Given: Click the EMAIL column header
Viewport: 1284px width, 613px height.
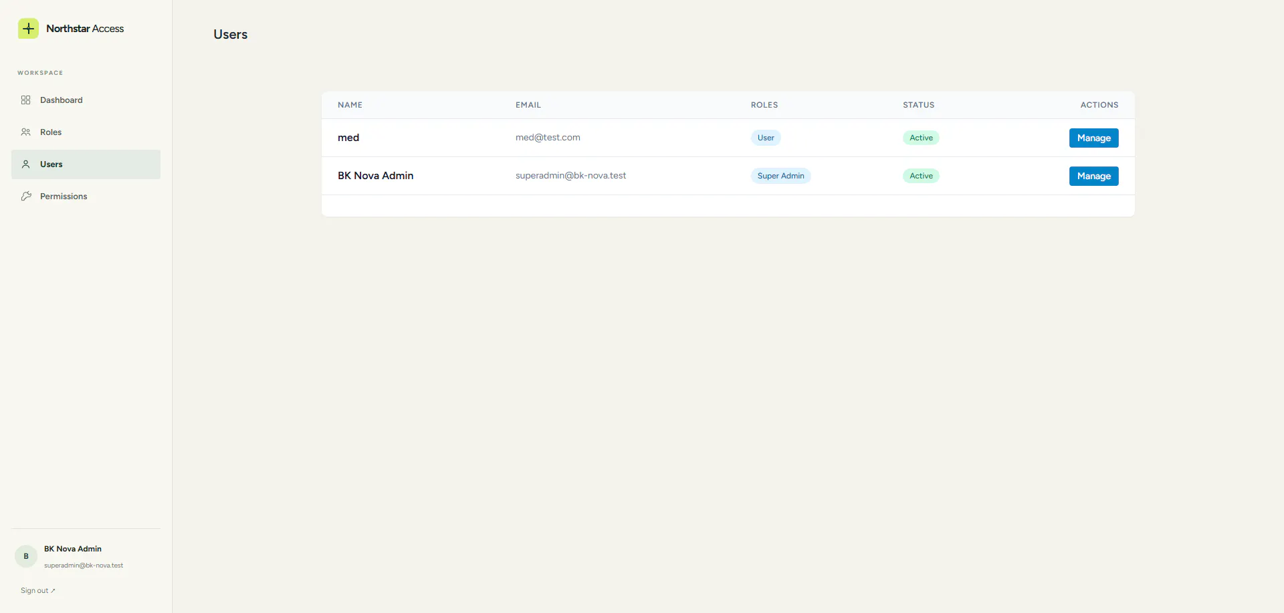Looking at the screenshot, I should [x=528, y=105].
